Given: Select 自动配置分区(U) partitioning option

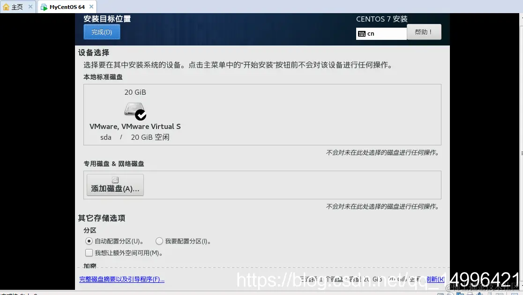Looking at the screenshot, I should tap(89, 241).
